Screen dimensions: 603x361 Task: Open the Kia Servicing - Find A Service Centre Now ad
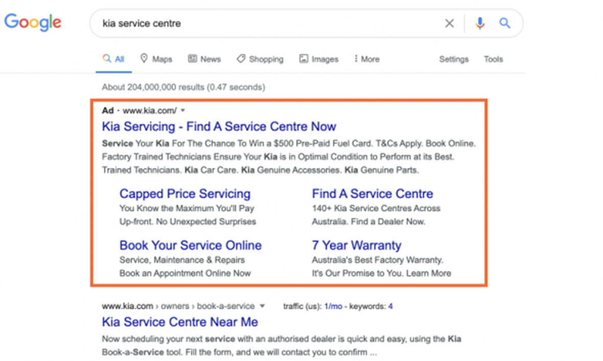coord(219,126)
